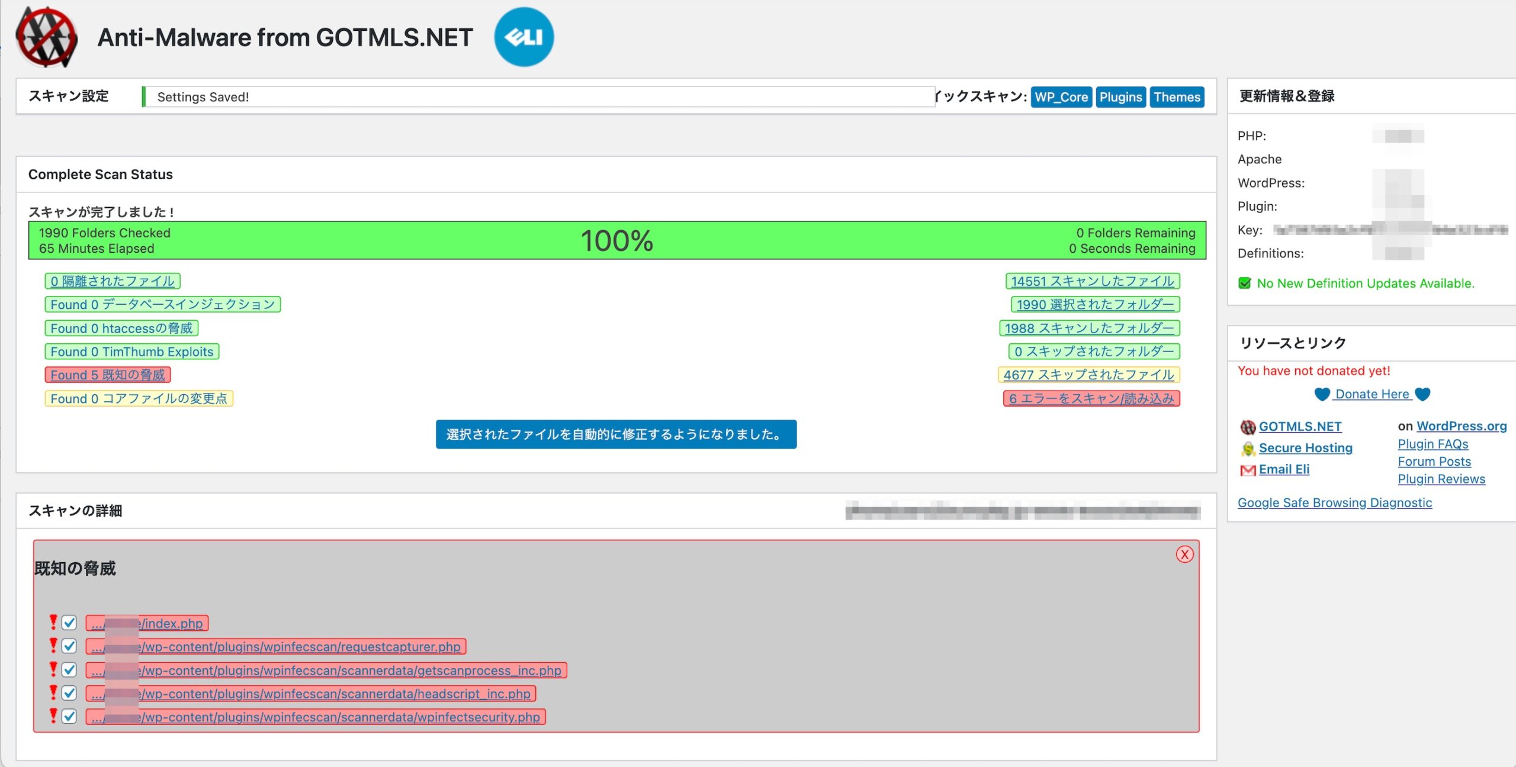Screen dimensions: 1516x767
Task: Open the getscanprocess_inc.php threat link
Action: coord(326,671)
